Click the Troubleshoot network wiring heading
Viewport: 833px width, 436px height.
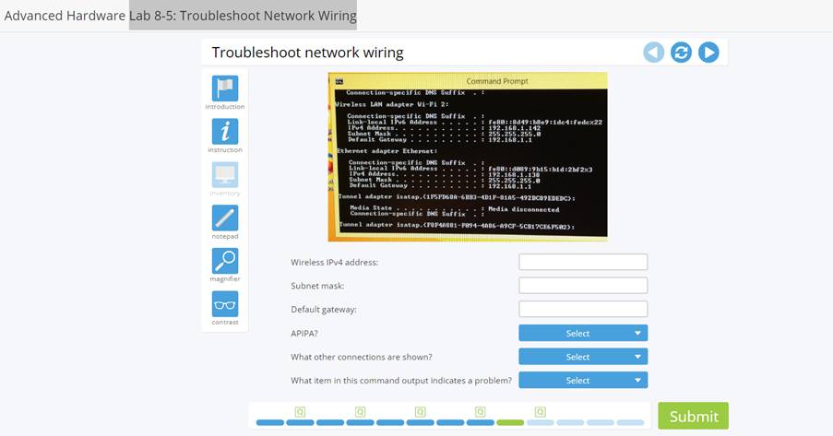[x=307, y=53]
